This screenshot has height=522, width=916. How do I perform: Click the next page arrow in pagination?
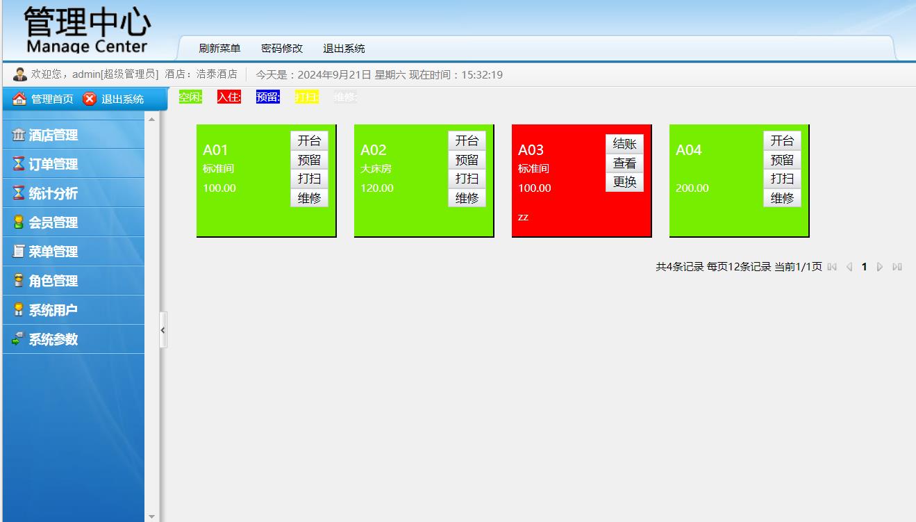880,267
